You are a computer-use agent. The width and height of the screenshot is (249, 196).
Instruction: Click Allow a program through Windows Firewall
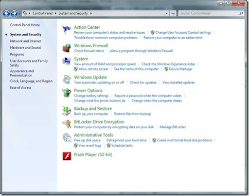point(141,51)
